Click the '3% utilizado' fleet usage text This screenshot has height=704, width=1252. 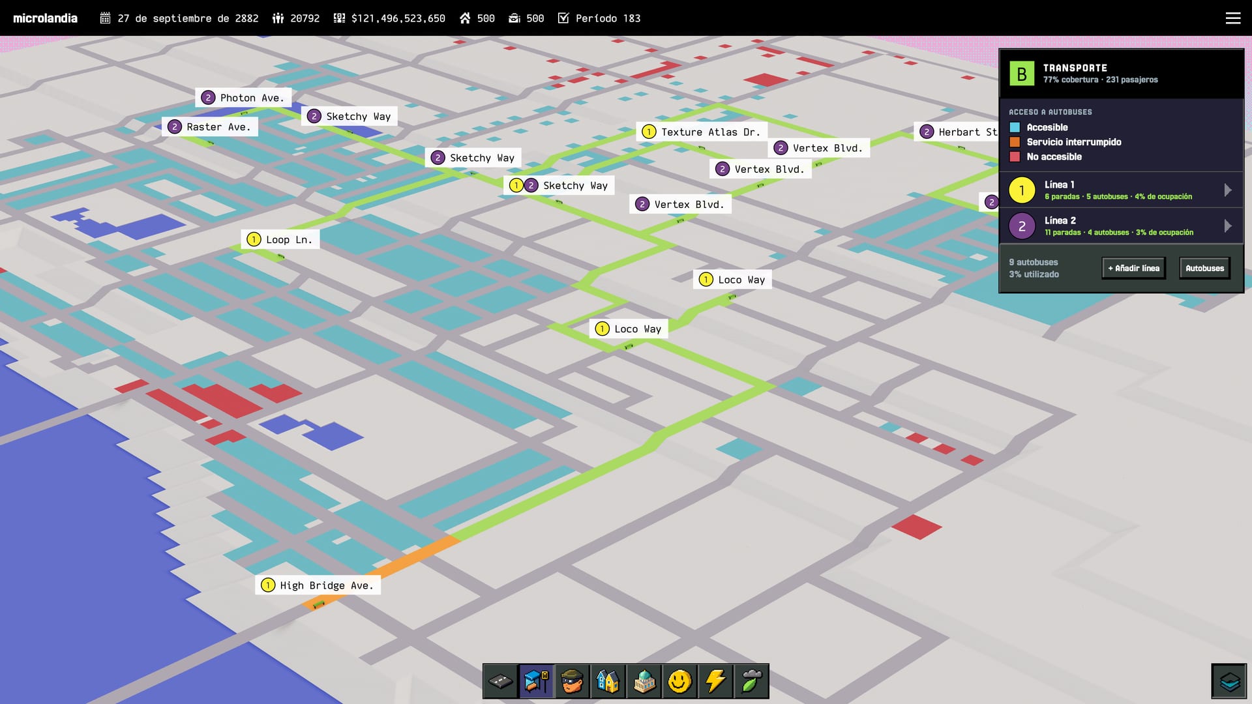tap(1034, 274)
